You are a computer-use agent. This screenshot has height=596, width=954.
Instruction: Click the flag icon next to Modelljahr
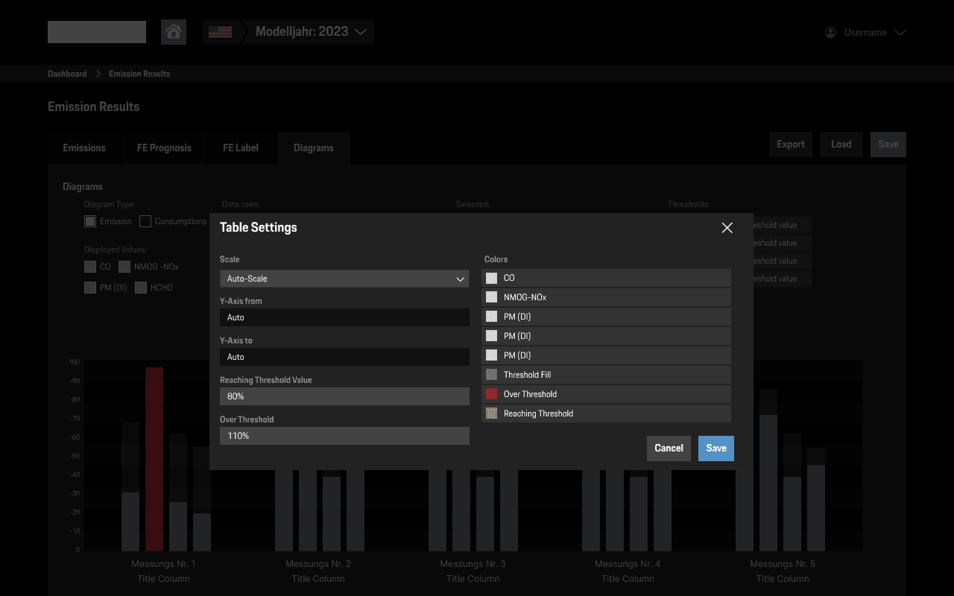click(x=220, y=31)
